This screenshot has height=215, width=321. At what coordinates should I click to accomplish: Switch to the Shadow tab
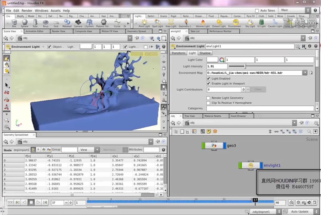(205, 53)
